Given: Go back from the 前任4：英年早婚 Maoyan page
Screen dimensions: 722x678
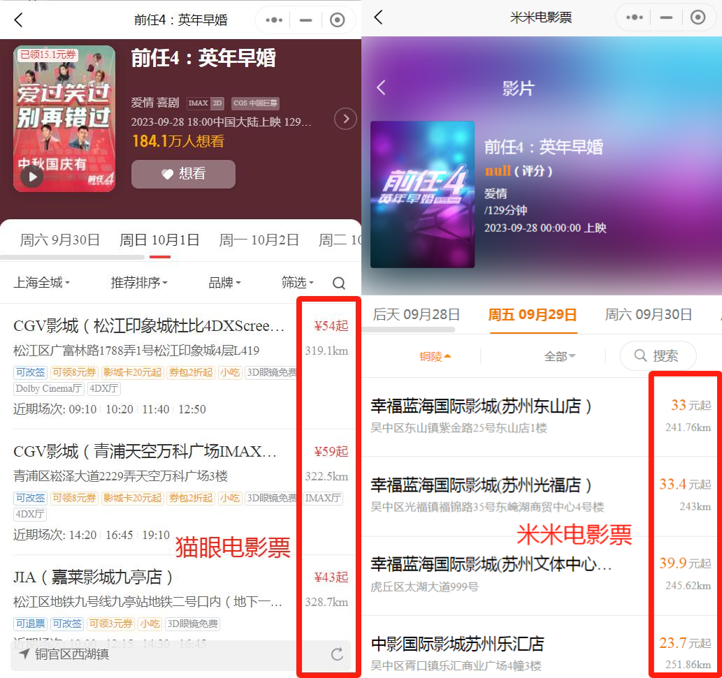Looking at the screenshot, I should pos(18,20).
